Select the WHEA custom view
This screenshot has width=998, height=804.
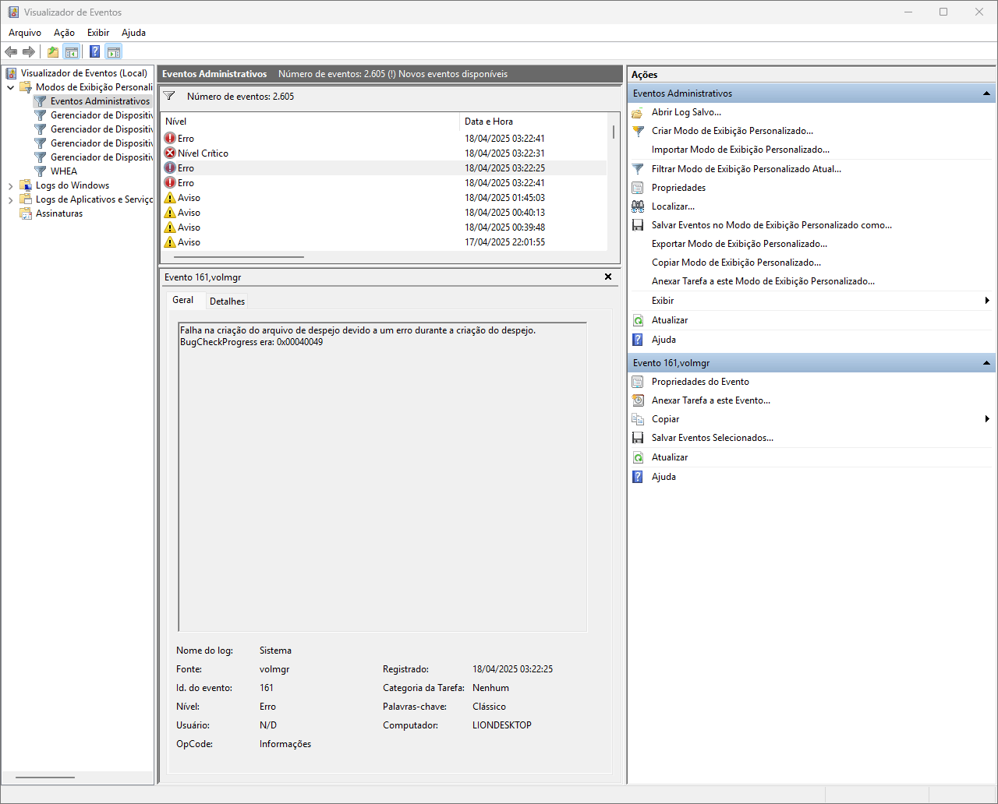(64, 171)
